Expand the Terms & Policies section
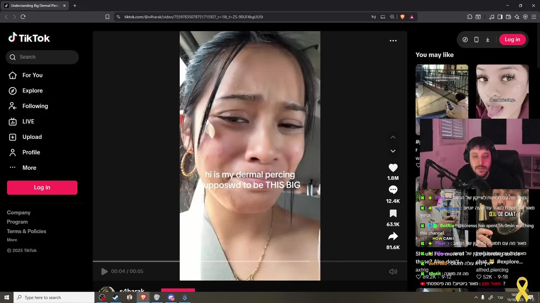This screenshot has height=303, width=540. click(27, 231)
